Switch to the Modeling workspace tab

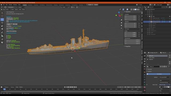coord(30,5)
